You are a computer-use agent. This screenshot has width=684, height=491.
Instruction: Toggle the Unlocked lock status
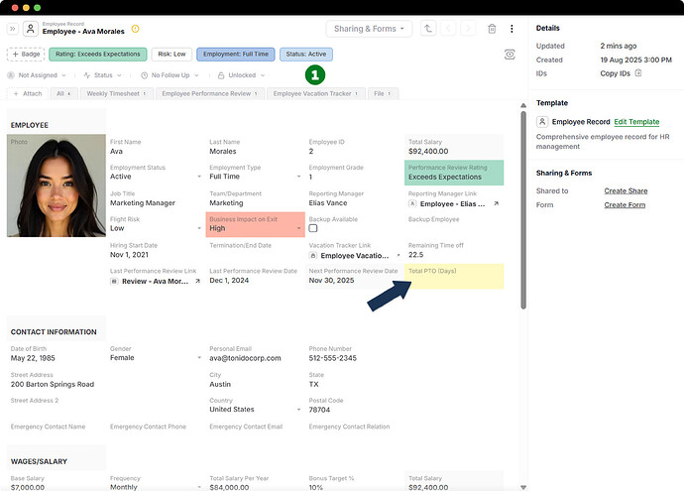(242, 74)
